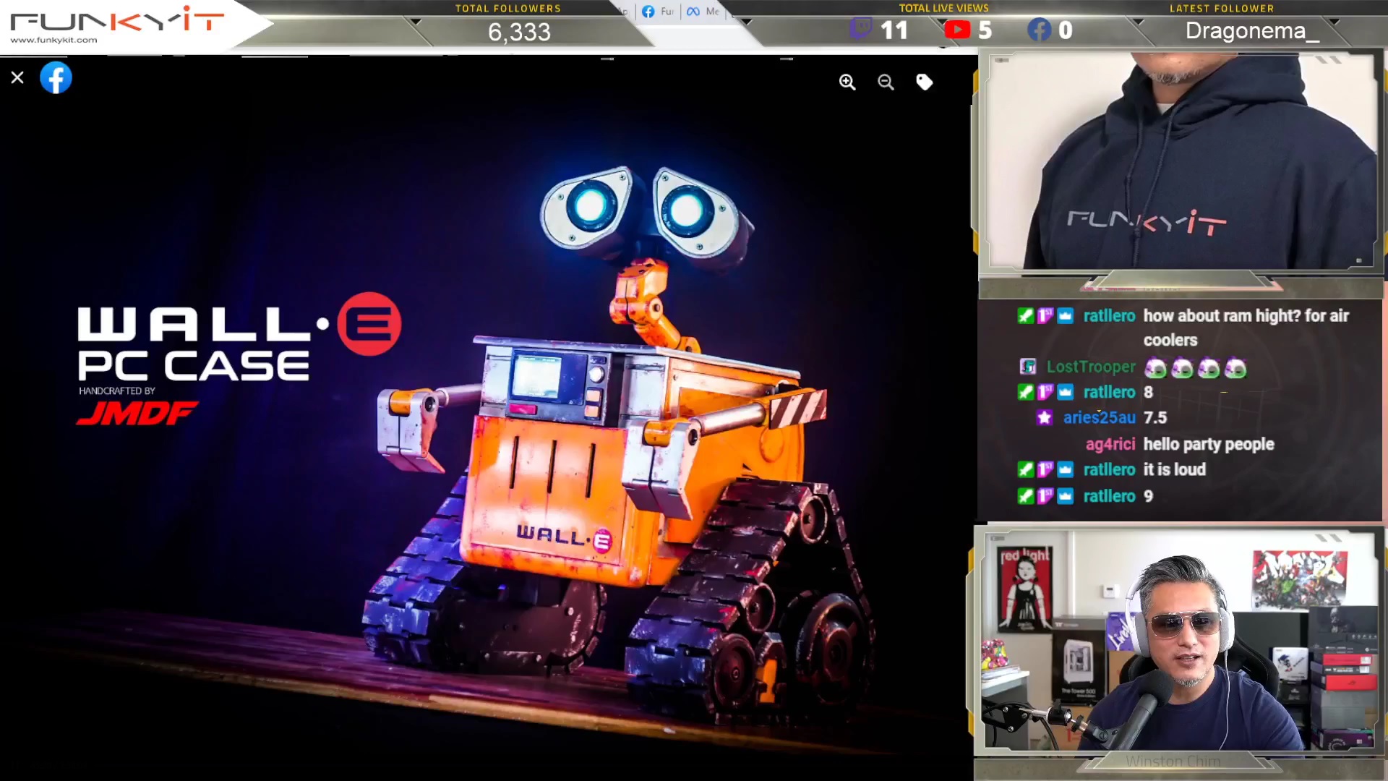The width and height of the screenshot is (1388, 781).
Task: Click the star badge beside aries25au
Action: click(1044, 417)
